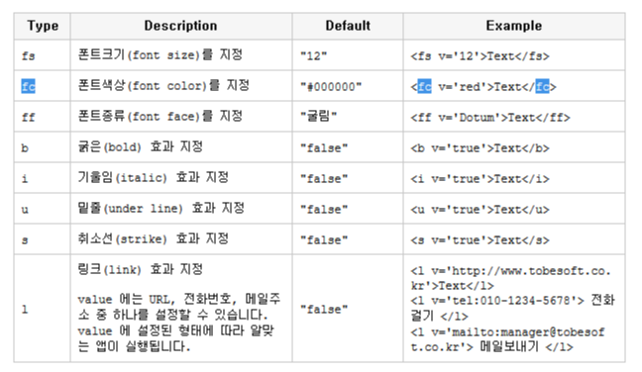Click the '취소선(strike) 효과 지정' description
642x372 pixels.
point(154,238)
